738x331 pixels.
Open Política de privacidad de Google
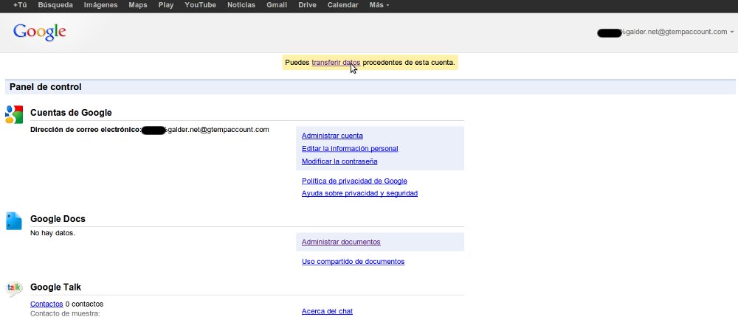354,181
